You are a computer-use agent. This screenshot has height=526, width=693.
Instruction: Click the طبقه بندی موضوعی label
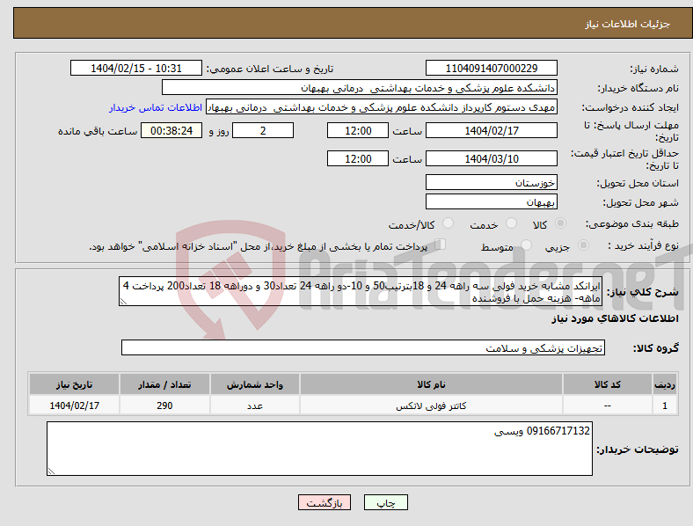(x=632, y=223)
